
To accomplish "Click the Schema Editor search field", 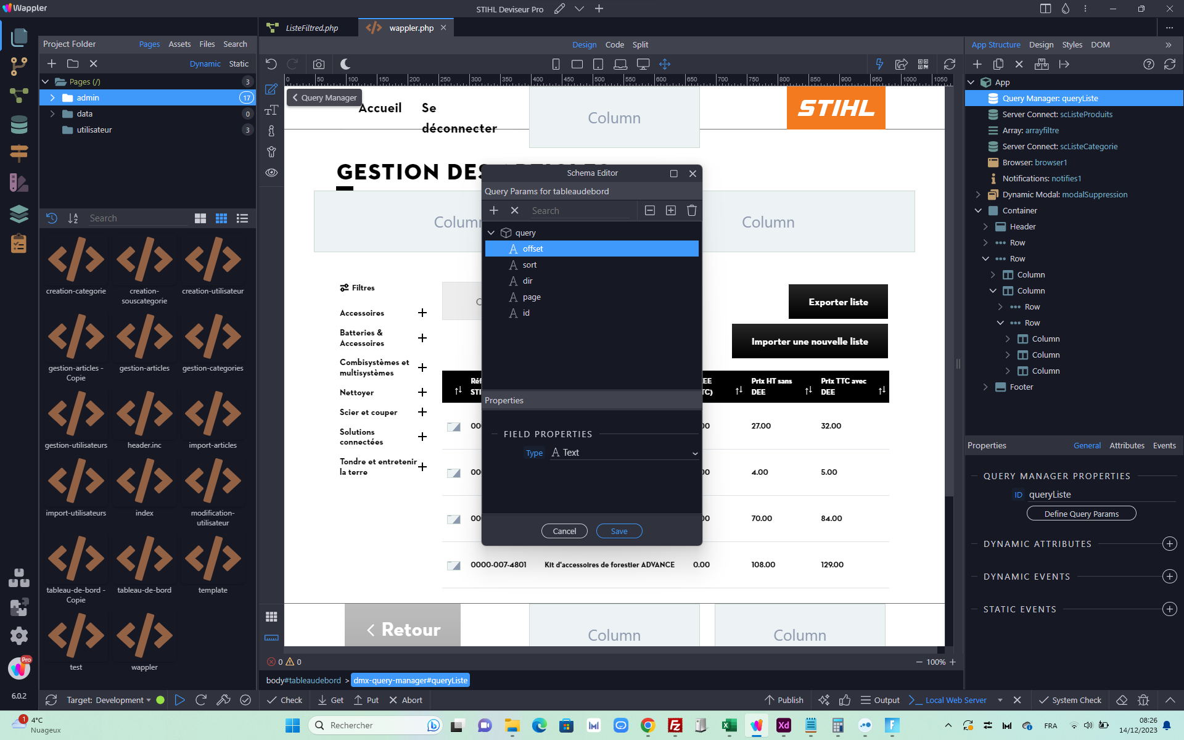I will tap(582, 211).
